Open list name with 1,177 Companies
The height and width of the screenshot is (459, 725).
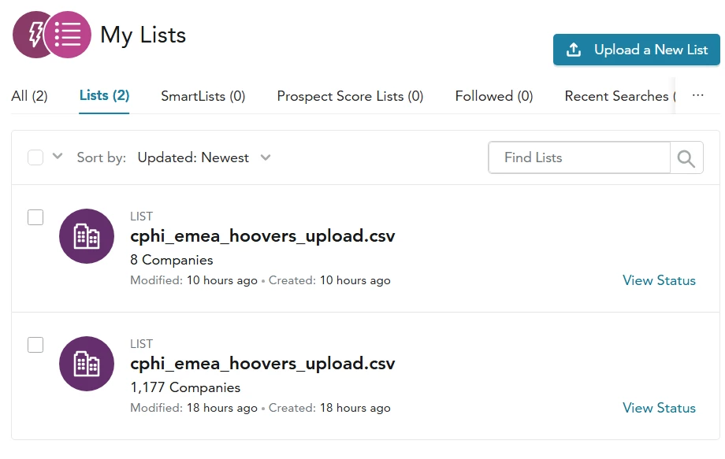(x=262, y=364)
